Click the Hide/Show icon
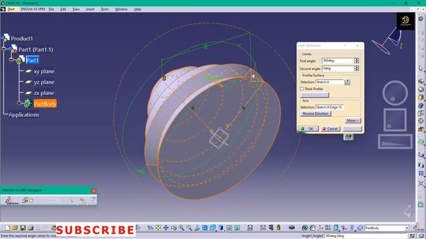This screenshot has height=239, width=426. click(229, 228)
